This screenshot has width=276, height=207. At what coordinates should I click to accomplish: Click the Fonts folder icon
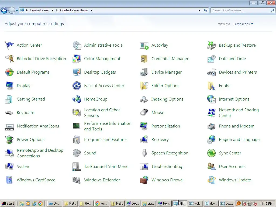click(212, 86)
